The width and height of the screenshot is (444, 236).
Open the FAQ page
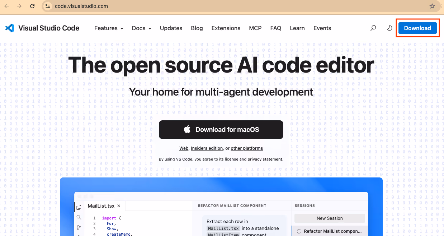click(276, 28)
